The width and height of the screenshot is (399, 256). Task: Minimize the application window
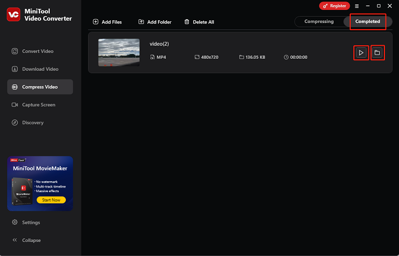(368, 6)
